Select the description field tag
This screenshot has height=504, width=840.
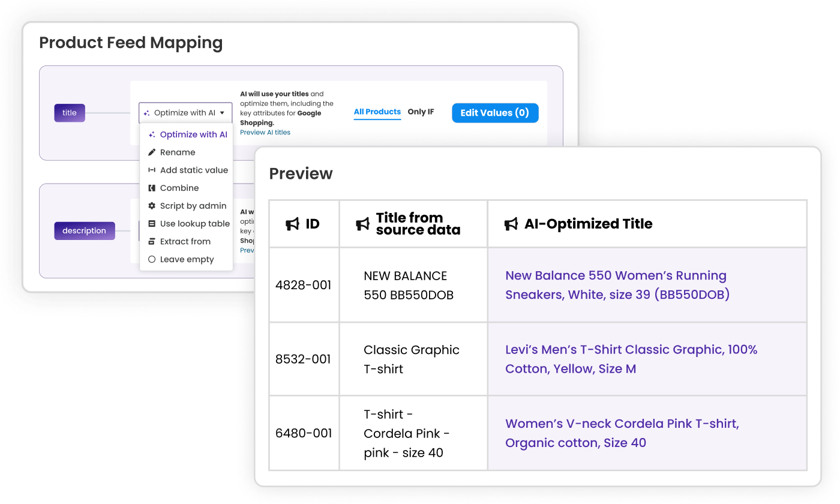coord(84,231)
